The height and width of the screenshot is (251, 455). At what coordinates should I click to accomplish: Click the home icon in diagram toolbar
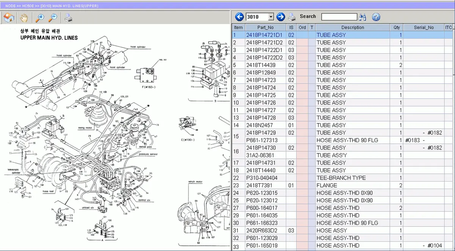pos(8,17)
